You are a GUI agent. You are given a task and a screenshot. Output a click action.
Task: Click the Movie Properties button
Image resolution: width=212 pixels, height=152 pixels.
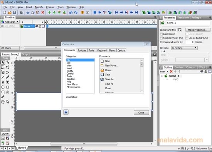pos(198,30)
